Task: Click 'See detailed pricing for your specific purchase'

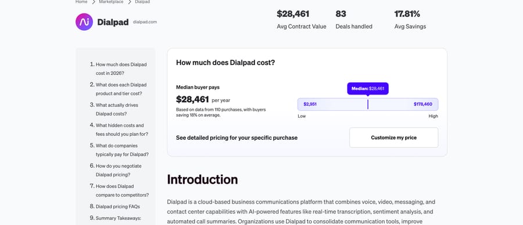Action: [x=237, y=137]
